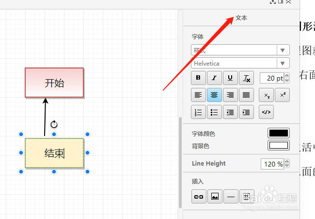Viewport: 315px width, 219px height.
Task: Click the arrow connector between the shapes
Action: pos(45,118)
